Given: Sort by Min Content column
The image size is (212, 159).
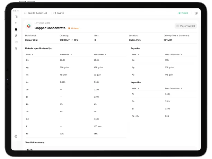Looking at the screenshot, I should (x=66, y=54).
